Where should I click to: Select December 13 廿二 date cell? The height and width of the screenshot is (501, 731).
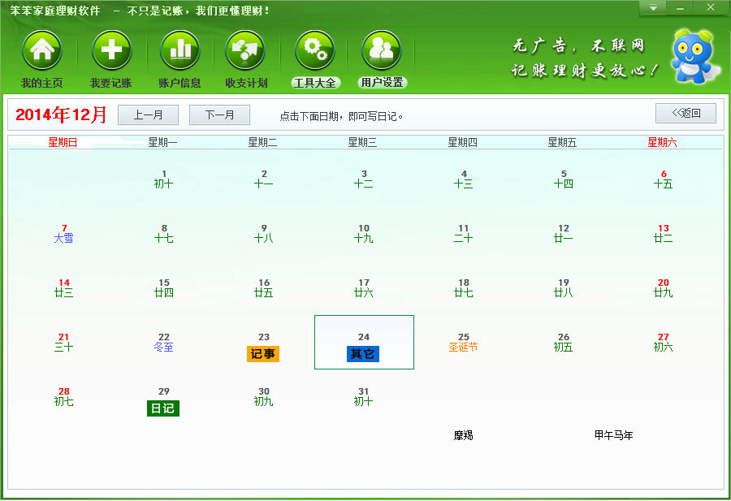[x=663, y=234]
